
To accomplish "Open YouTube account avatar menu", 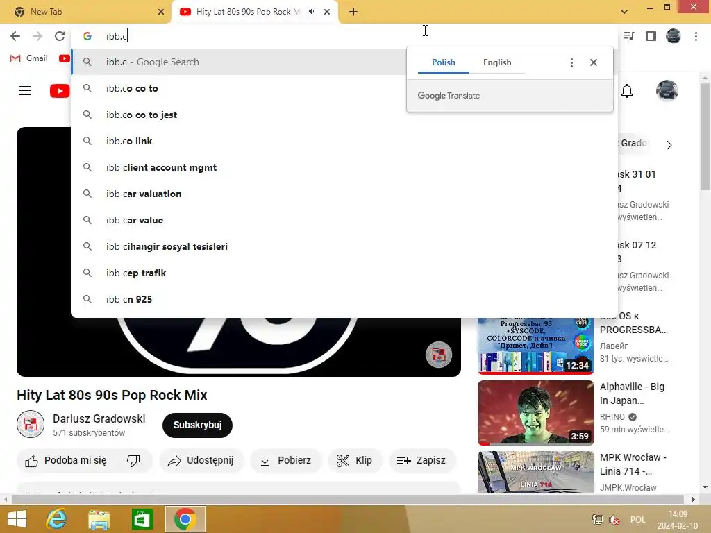I will point(667,91).
